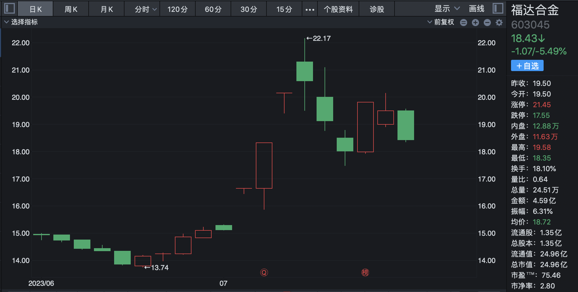Toggle the left sidebar panel icon

tap(9, 8)
